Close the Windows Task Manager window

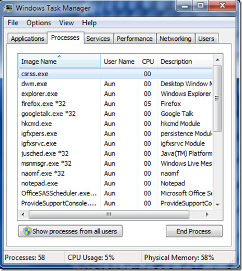click(222, 6)
